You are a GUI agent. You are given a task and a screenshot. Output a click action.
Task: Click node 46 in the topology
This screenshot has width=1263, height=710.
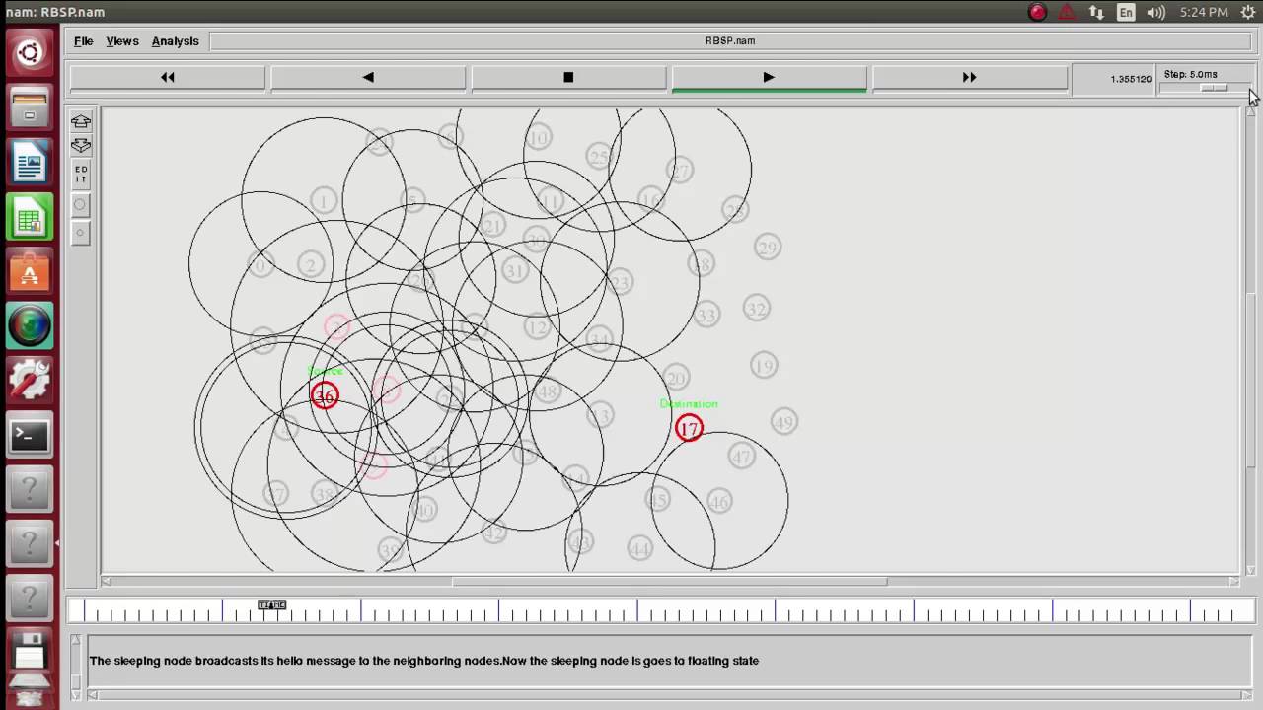tap(719, 502)
